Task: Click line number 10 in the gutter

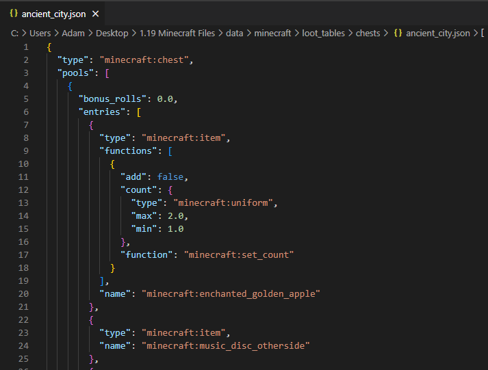Action: [23, 163]
